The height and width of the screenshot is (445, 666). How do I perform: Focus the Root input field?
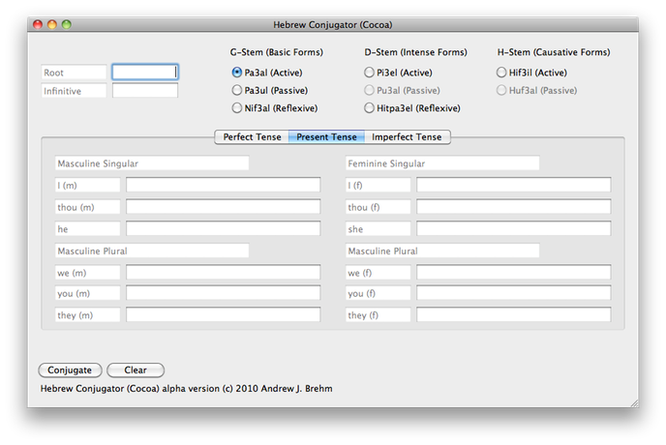point(145,73)
